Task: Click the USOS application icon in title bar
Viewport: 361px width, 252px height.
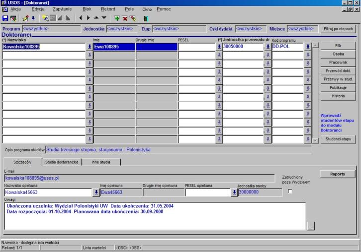Action: [4, 3]
